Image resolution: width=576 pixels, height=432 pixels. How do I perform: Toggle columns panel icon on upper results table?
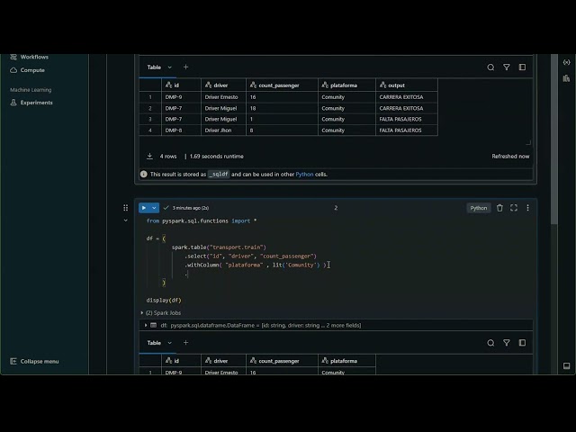(x=522, y=67)
